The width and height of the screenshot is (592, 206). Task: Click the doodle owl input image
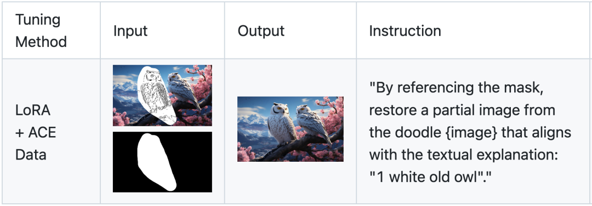coord(162,95)
